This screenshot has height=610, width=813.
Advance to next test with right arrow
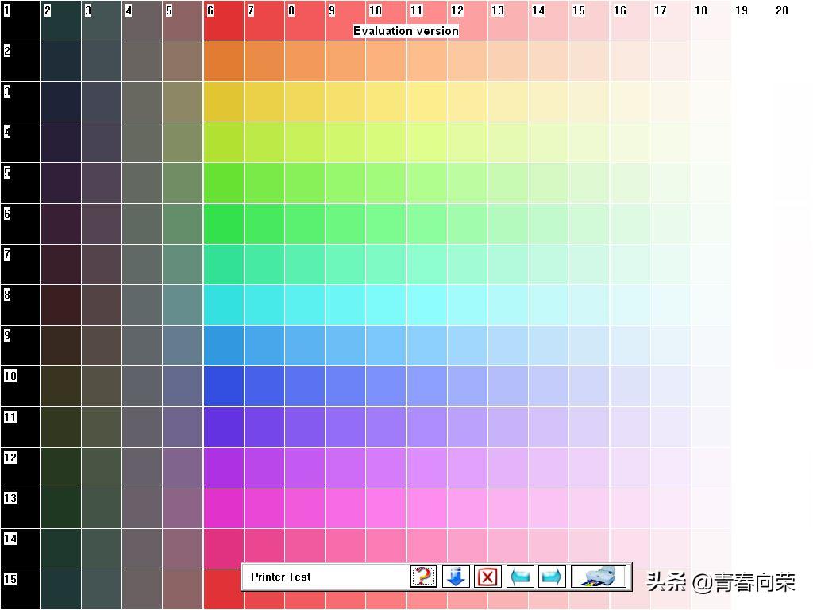pyautogui.click(x=552, y=577)
